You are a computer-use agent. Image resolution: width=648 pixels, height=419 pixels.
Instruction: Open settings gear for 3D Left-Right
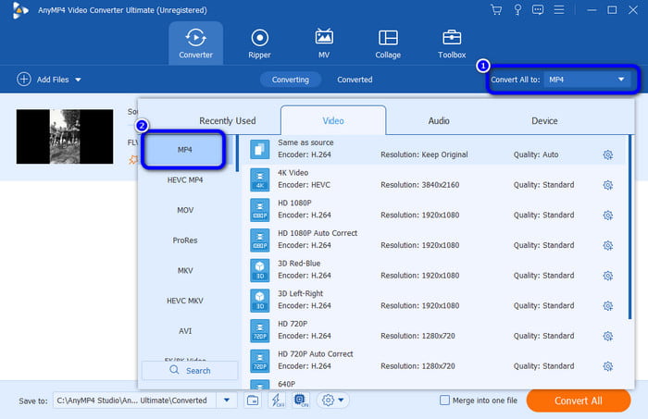pos(607,305)
